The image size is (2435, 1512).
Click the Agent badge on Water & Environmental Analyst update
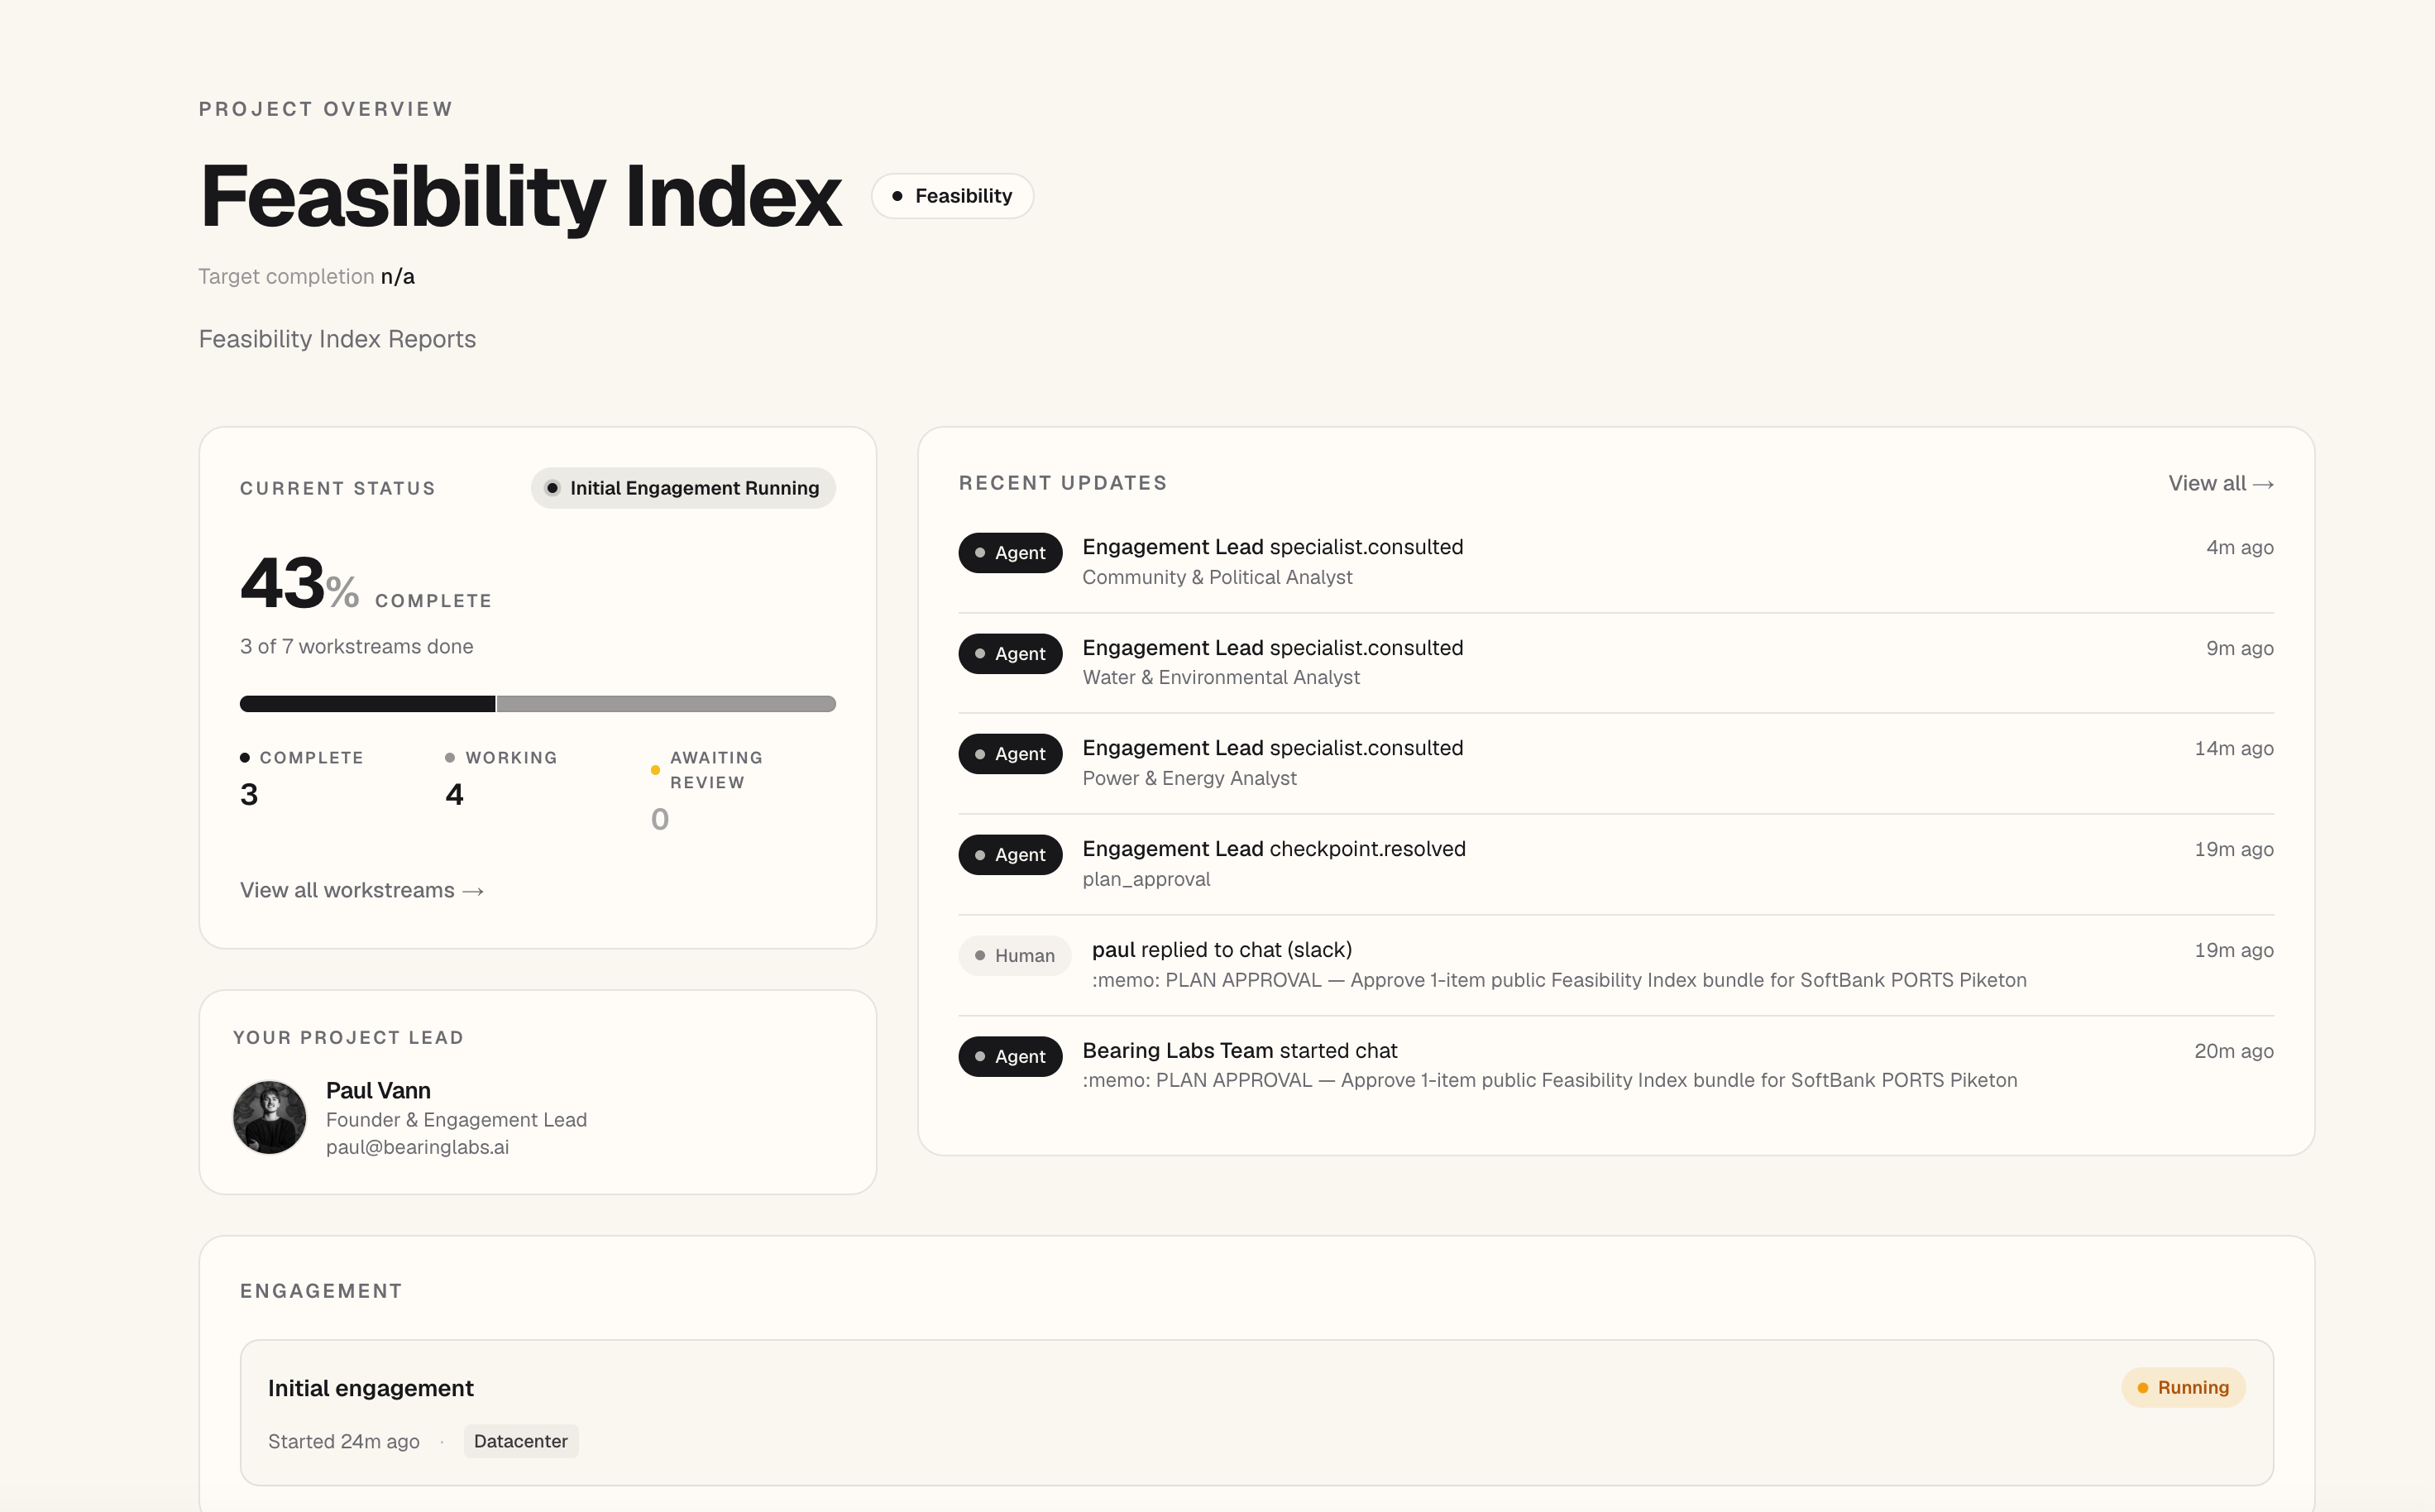click(x=1010, y=654)
